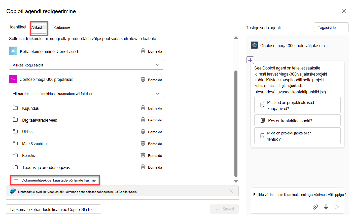The width and height of the screenshot is (352, 216).
Task: Switch to the Identiteet tab
Action: click(18, 27)
